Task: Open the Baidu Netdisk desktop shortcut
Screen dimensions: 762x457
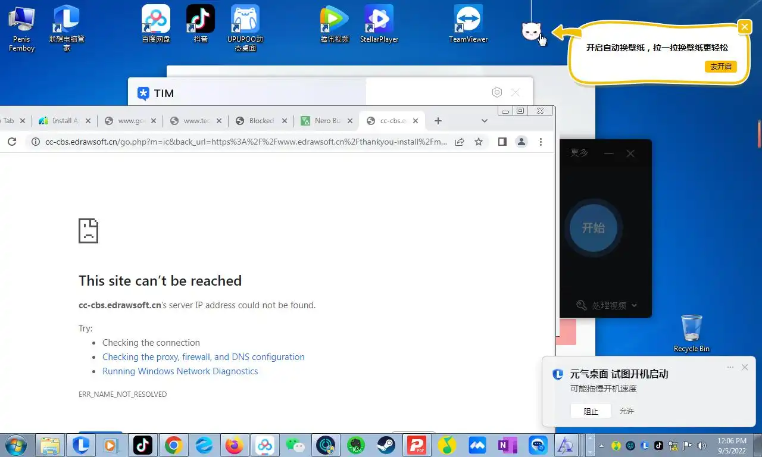Action: pos(156,24)
